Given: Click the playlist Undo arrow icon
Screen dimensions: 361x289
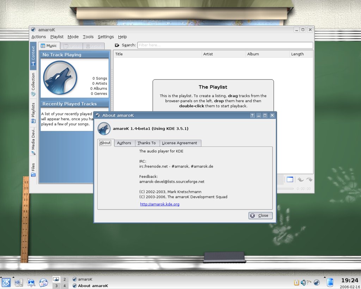Looking at the screenshot, I should click(300, 180).
